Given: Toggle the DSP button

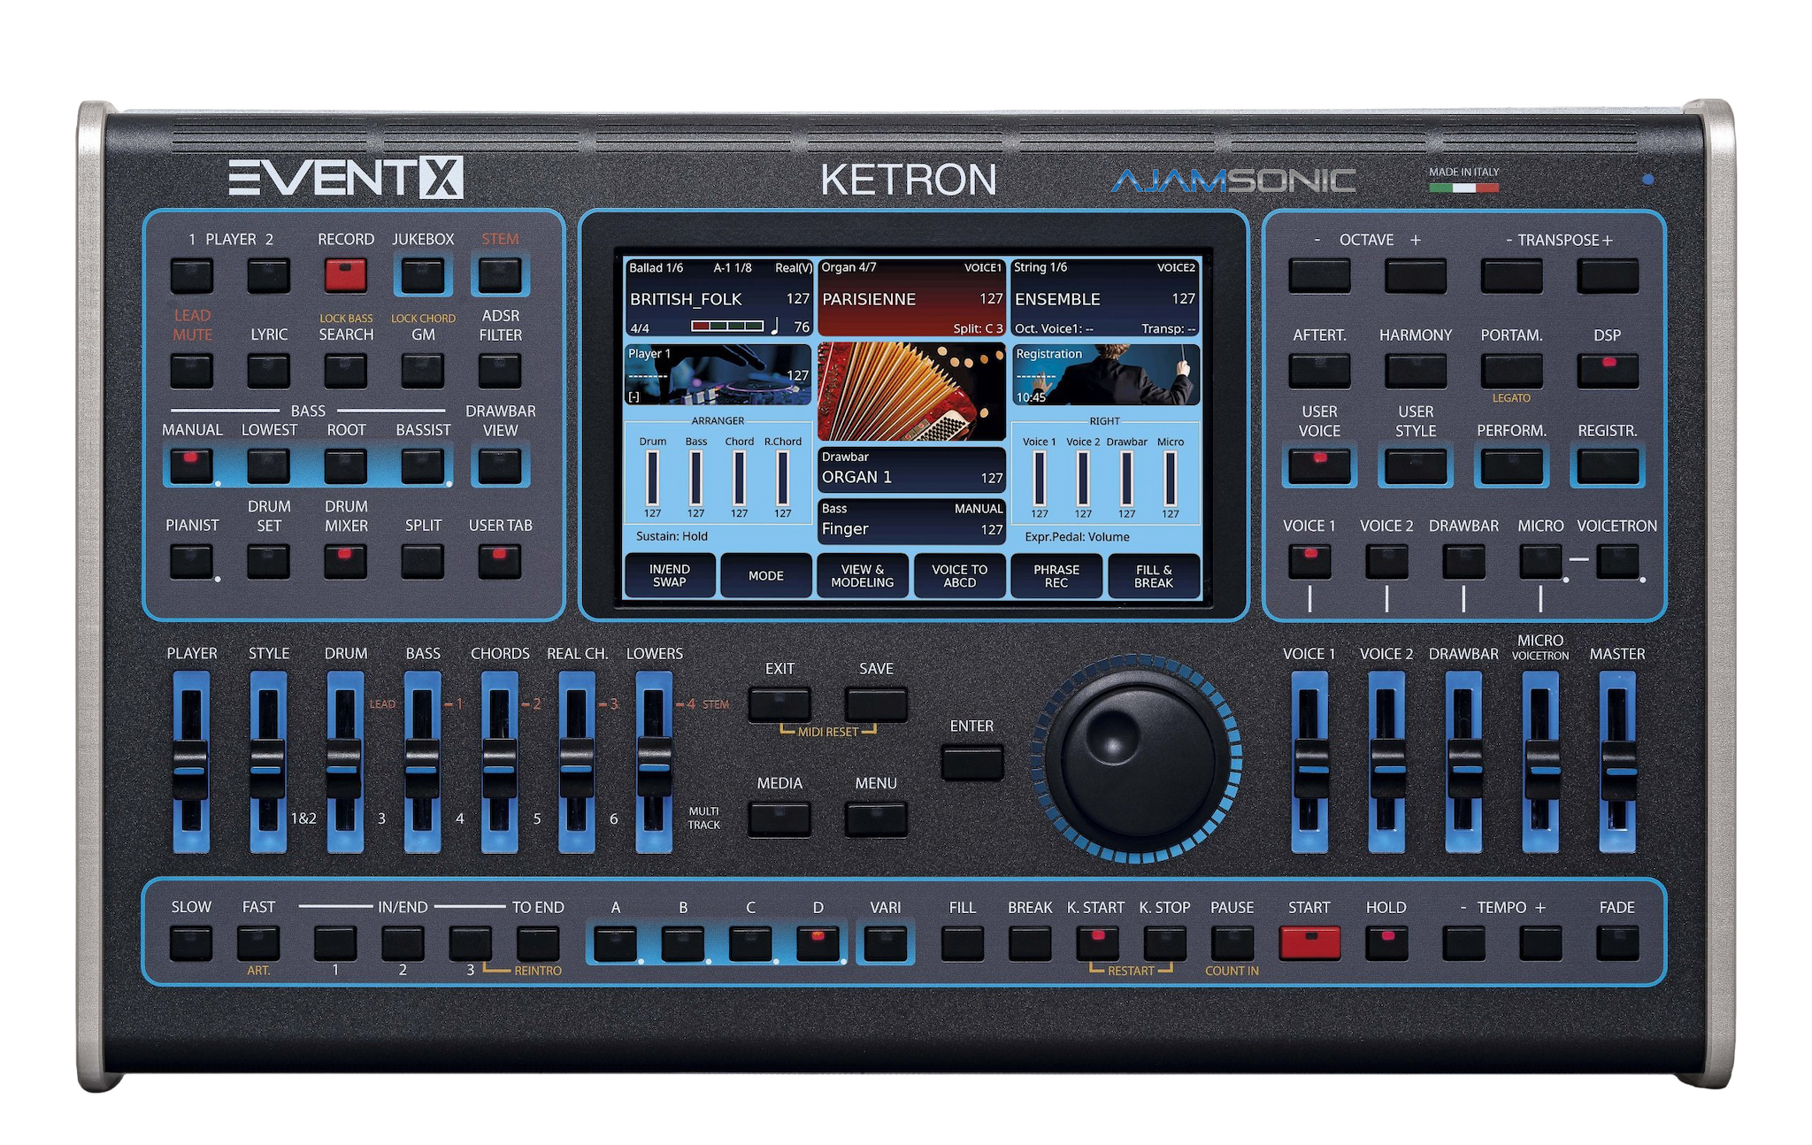Looking at the screenshot, I should point(1608,371).
